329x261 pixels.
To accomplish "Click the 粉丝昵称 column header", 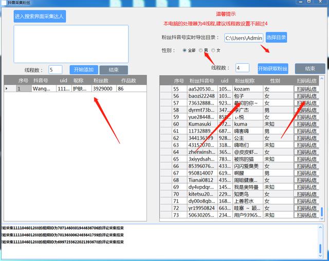I will [x=245, y=81].
